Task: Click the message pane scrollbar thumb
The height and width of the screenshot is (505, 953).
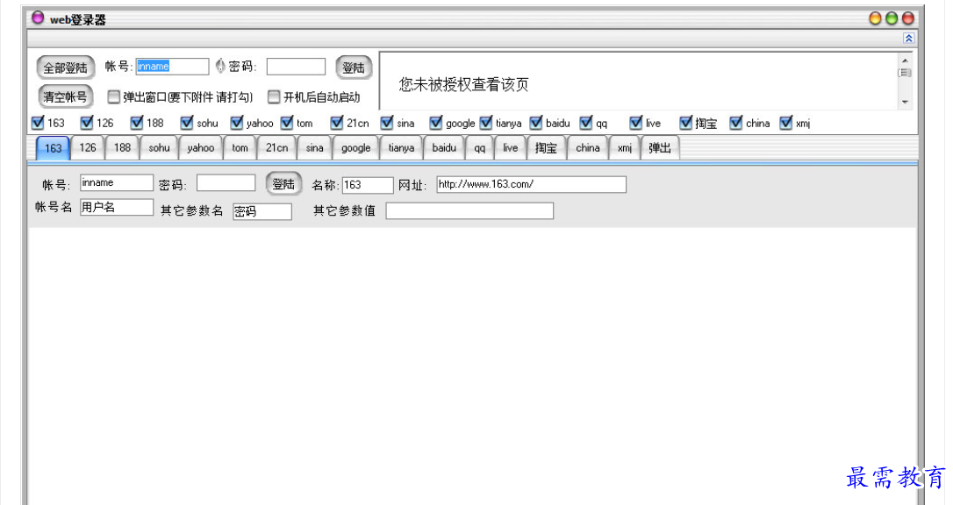Action: [x=905, y=72]
